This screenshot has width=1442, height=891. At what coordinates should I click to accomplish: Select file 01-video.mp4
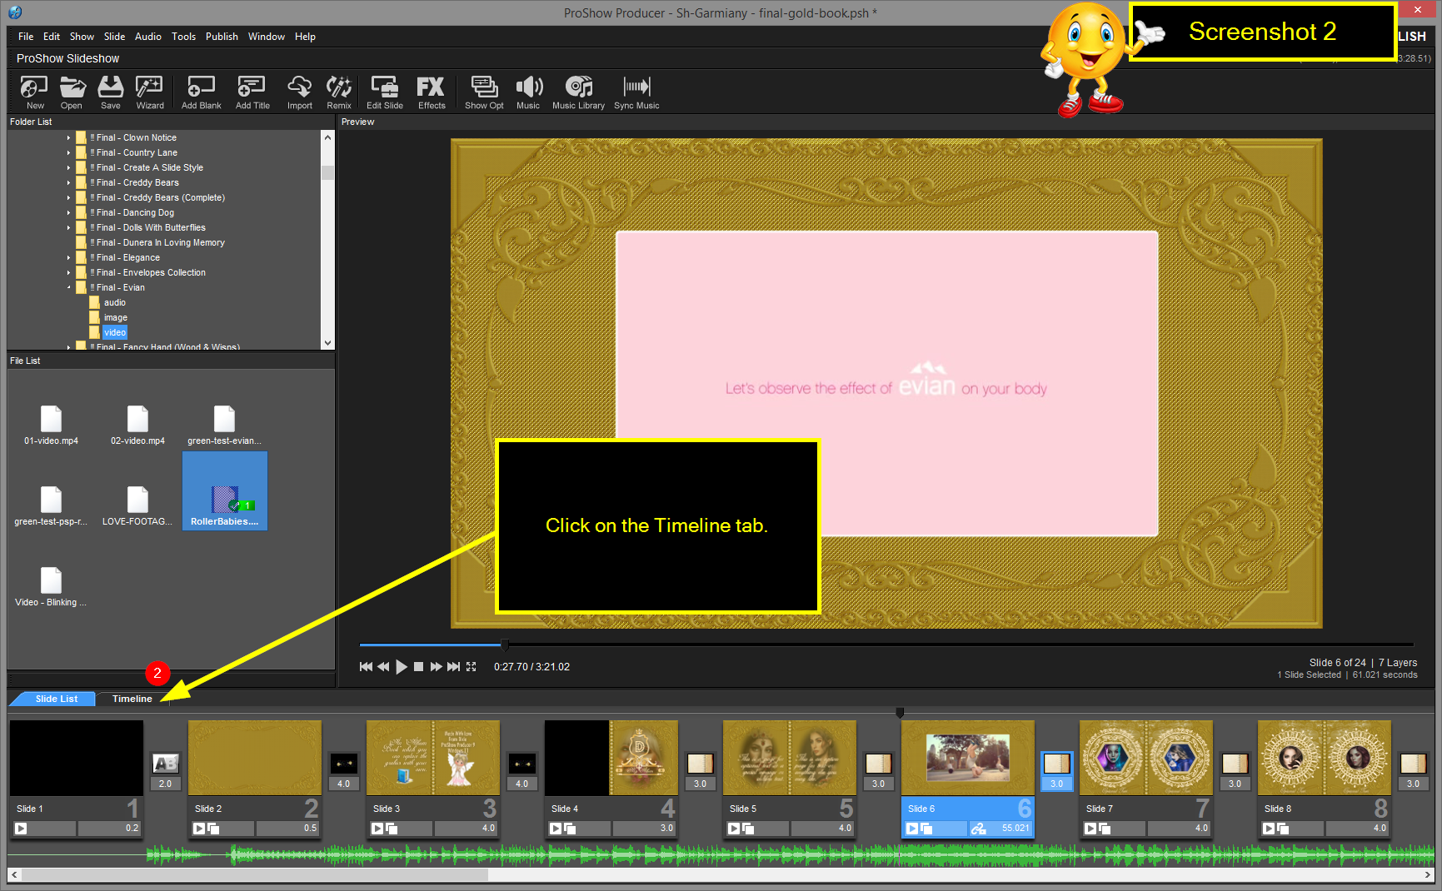[51, 426]
